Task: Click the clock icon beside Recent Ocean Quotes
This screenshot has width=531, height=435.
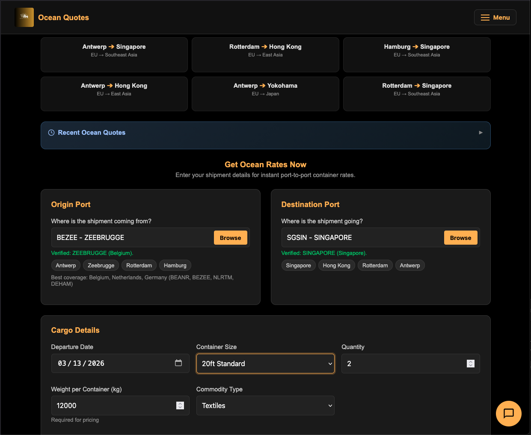Action: [x=51, y=133]
